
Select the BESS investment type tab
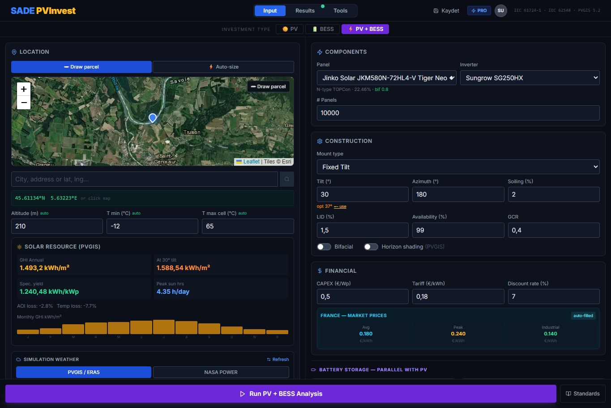coord(322,29)
